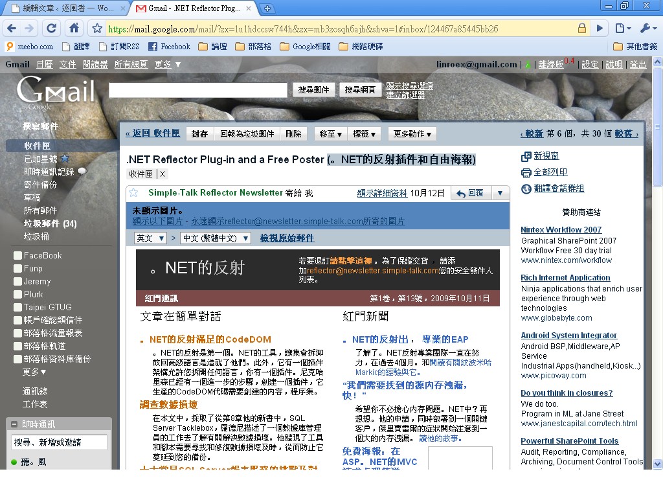The width and height of the screenshot is (663, 478).
Task: Click the page vertical scrollbar thumb
Action: (658, 127)
